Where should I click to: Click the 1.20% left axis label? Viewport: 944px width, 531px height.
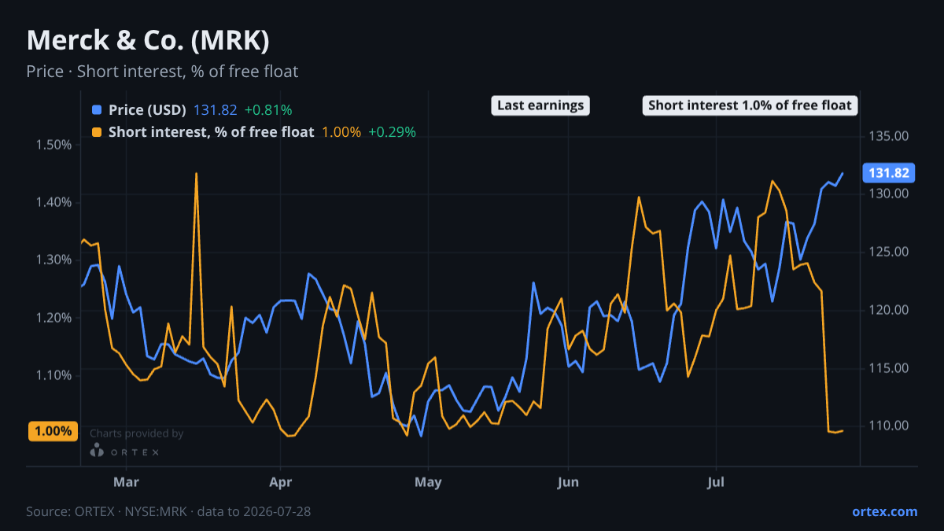pyautogui.click(x=53, y=317)
